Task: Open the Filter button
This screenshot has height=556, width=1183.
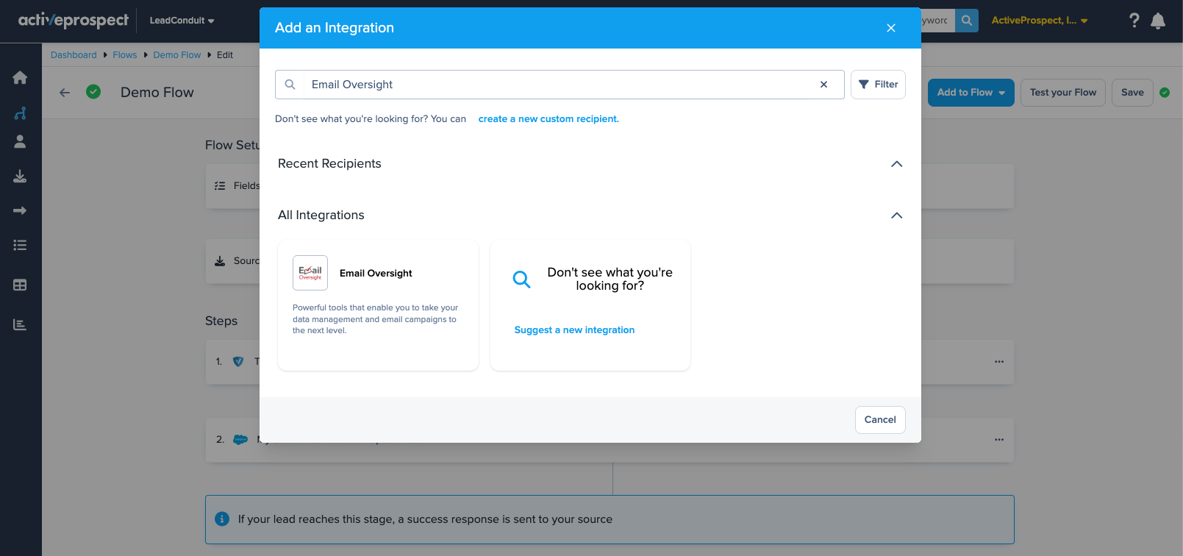Action: pos(878,85)
